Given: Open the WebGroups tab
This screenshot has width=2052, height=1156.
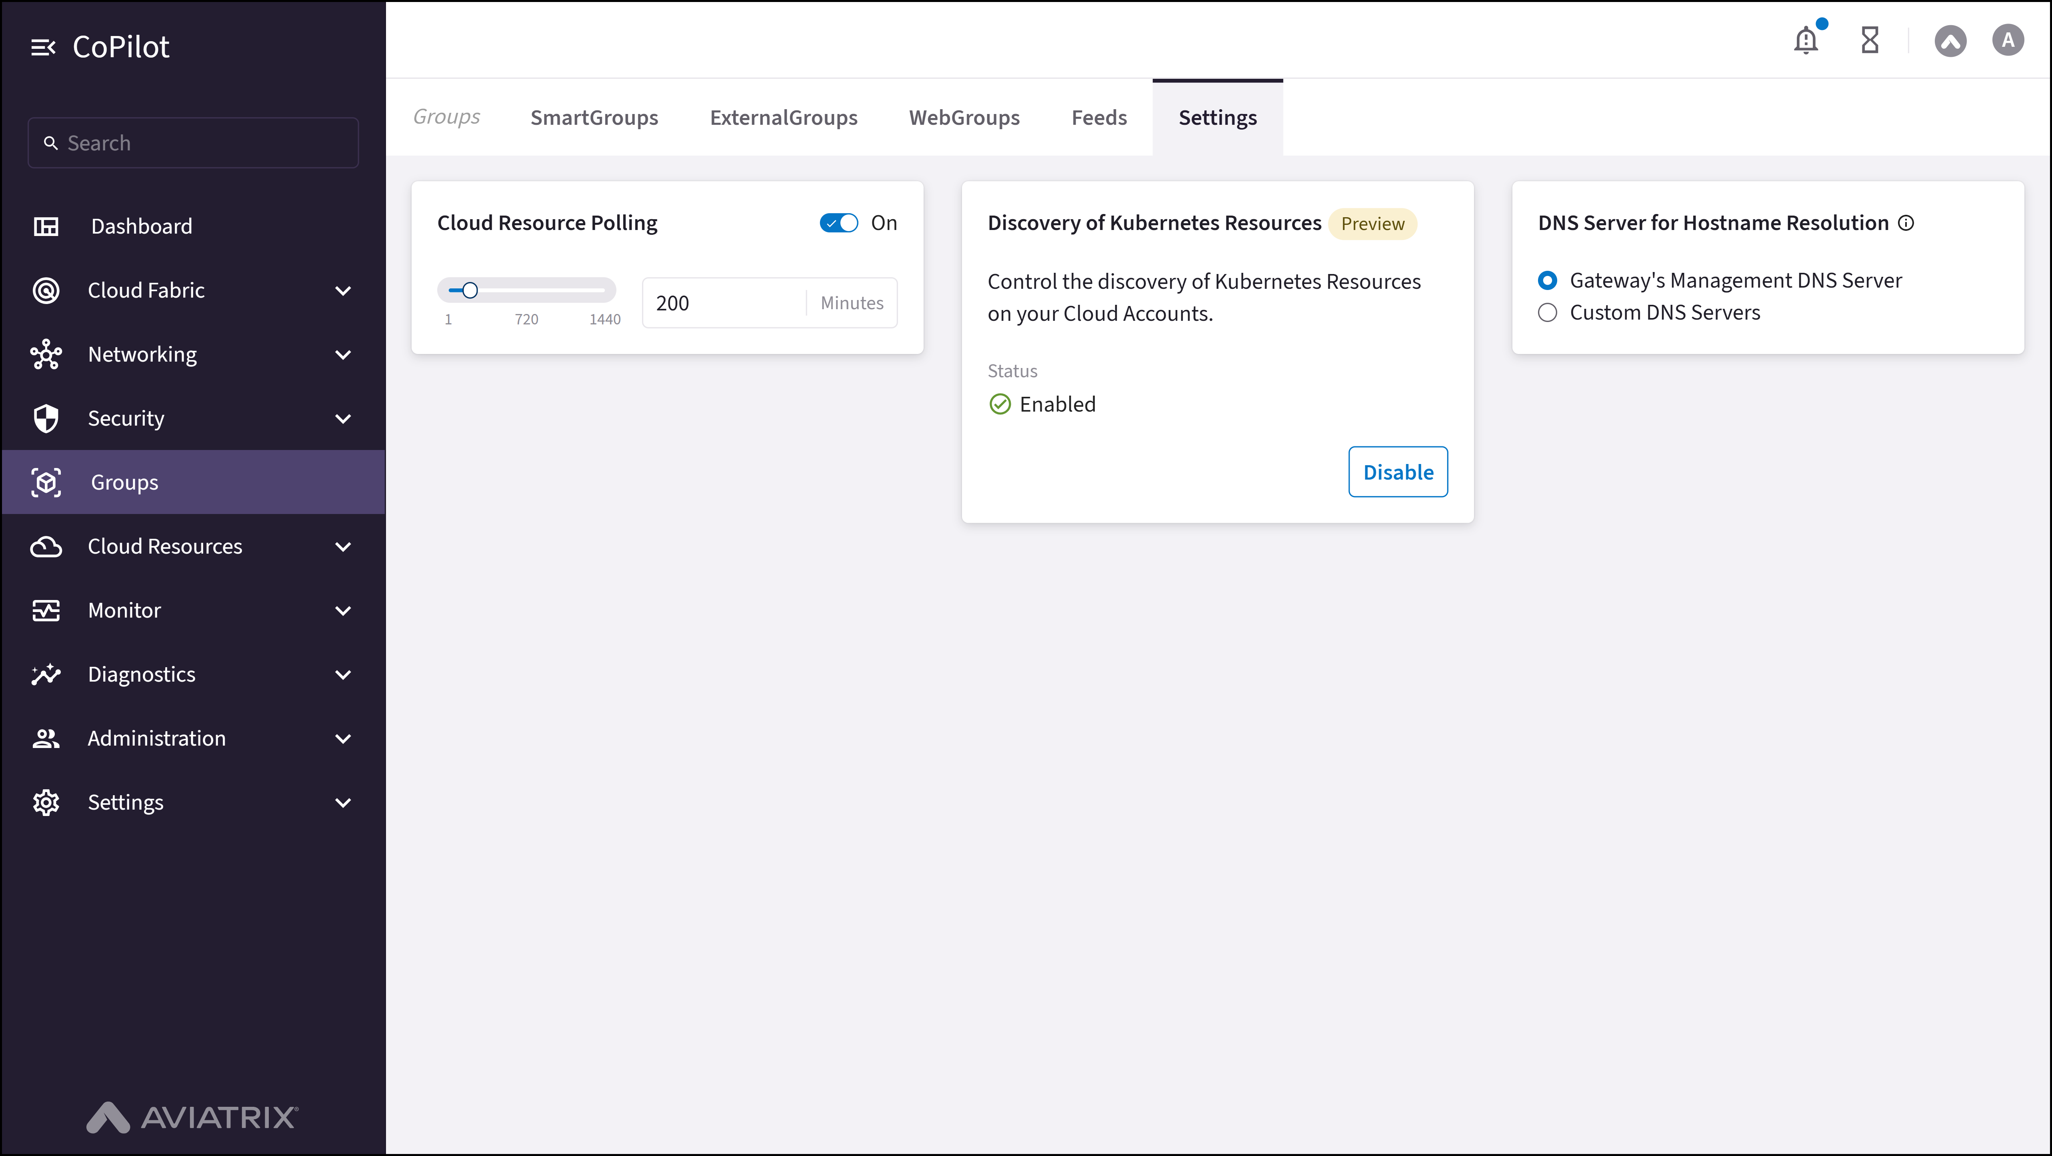Looking at the screenshot, I should (x=964, y=117).
